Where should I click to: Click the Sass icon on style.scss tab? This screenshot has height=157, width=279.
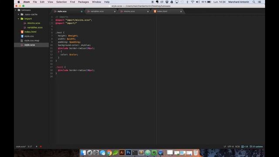pos(55,11)
